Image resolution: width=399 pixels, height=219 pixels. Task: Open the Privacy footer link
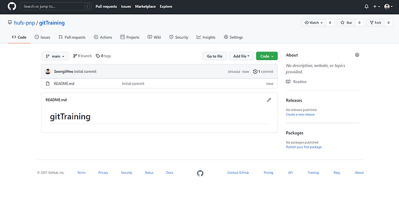tap(103, 172)
